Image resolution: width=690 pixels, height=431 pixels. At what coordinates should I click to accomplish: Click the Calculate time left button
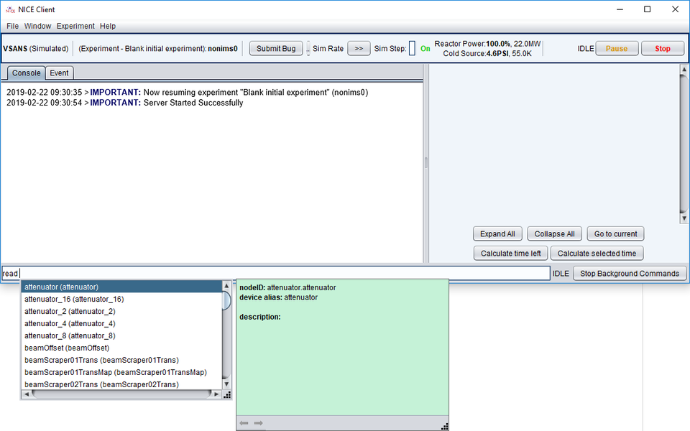510,253
